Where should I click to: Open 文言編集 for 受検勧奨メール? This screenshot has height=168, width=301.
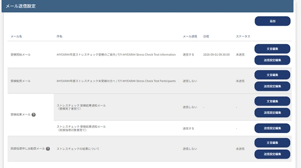click(272, 75)
